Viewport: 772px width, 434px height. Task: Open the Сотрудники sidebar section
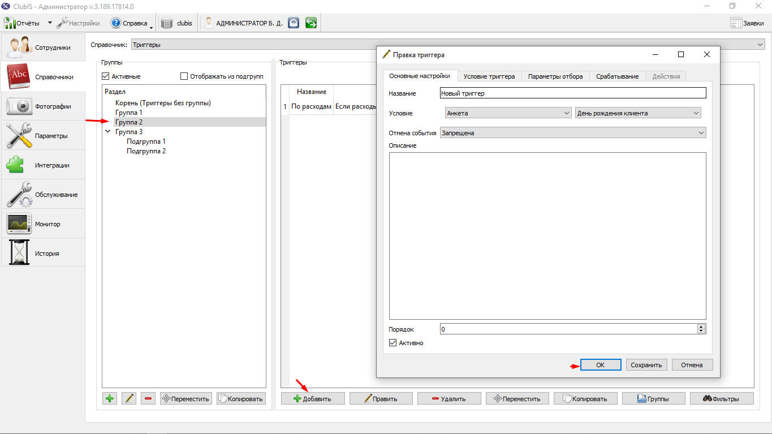pyautogui.click(x=43, y=48)
